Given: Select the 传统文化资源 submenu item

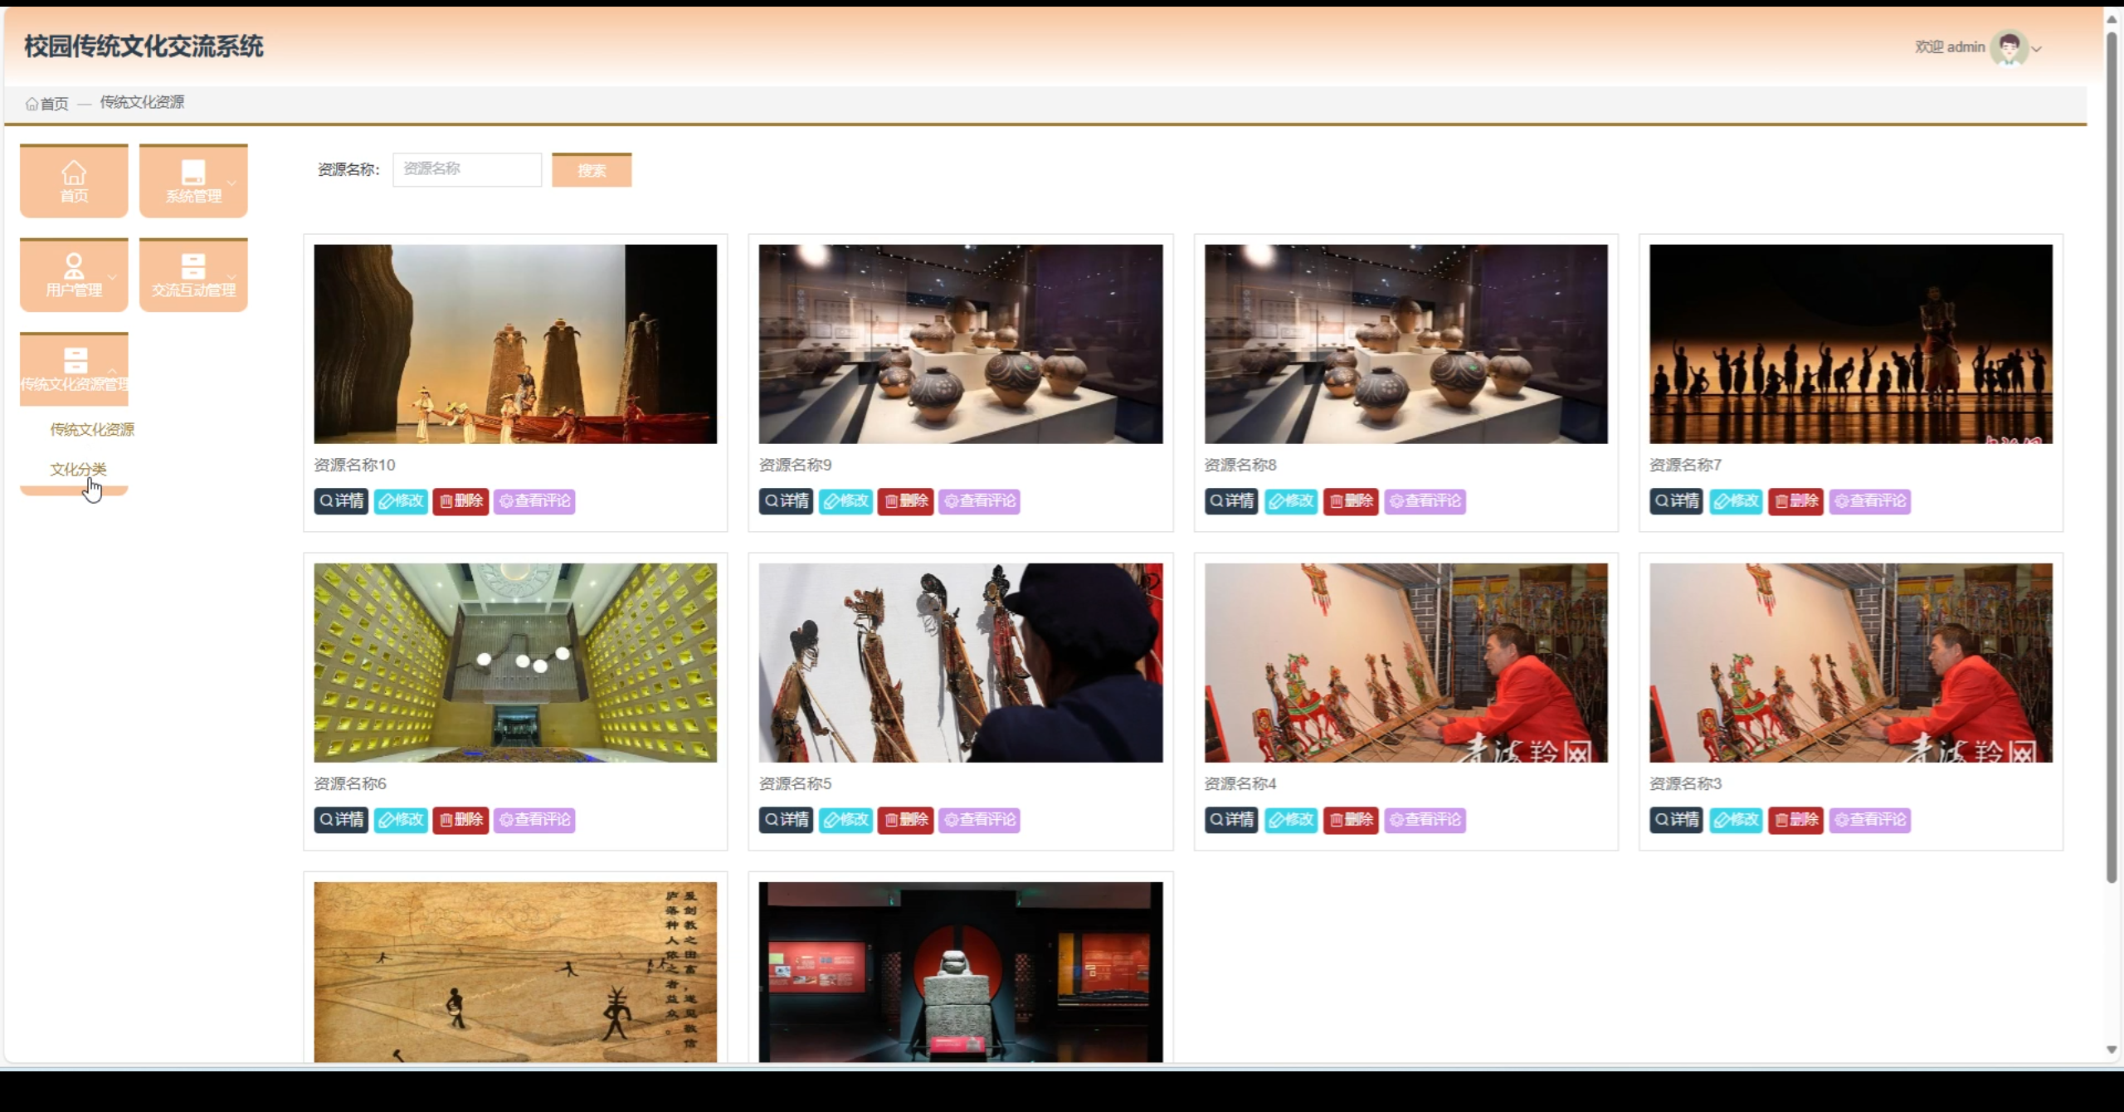Looking at the screenshot, I should pyautogui.click(x=91, y=429).
